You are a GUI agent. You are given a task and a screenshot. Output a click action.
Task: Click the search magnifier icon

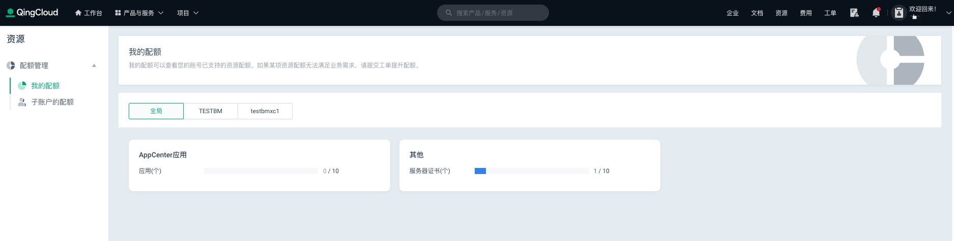coord(449,13)
